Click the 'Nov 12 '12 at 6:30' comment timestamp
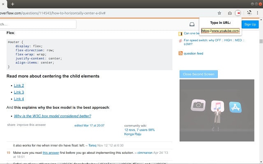Screen dimensions: 263x164 click(111, 146)
